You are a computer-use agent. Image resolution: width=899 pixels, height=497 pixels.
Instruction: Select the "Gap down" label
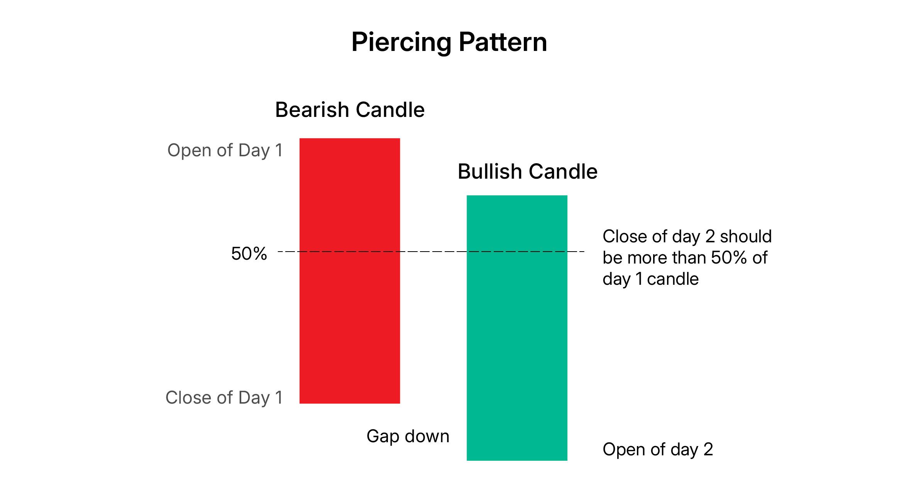tap(408, 436)
